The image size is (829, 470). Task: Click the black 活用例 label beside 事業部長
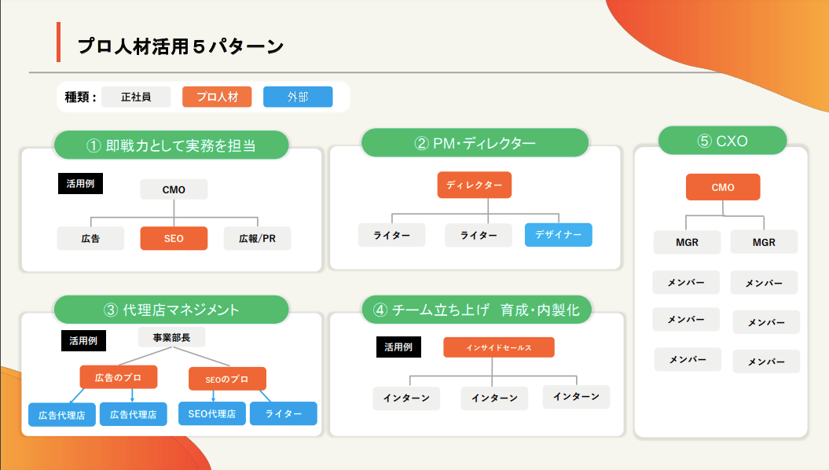pos(83,341)
